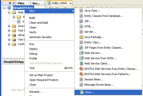Choose Clean and Build

[50, 23]
